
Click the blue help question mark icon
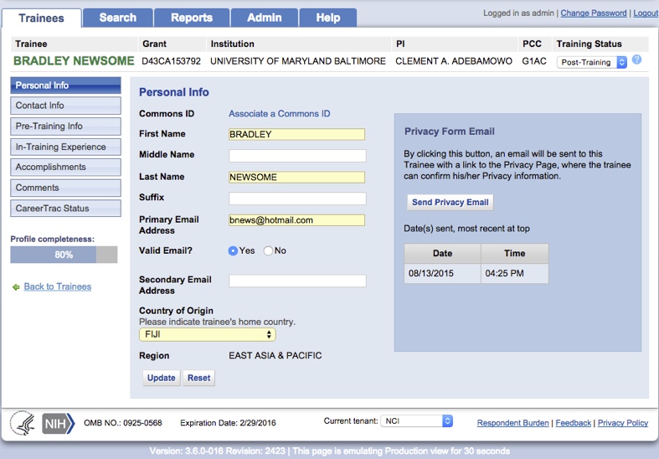point(636,59)
